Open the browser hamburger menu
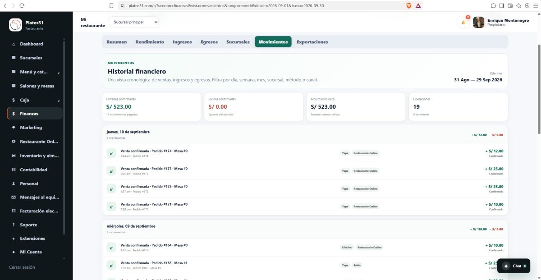The width and height of the screenshot is (541, 280). [535, 5]
